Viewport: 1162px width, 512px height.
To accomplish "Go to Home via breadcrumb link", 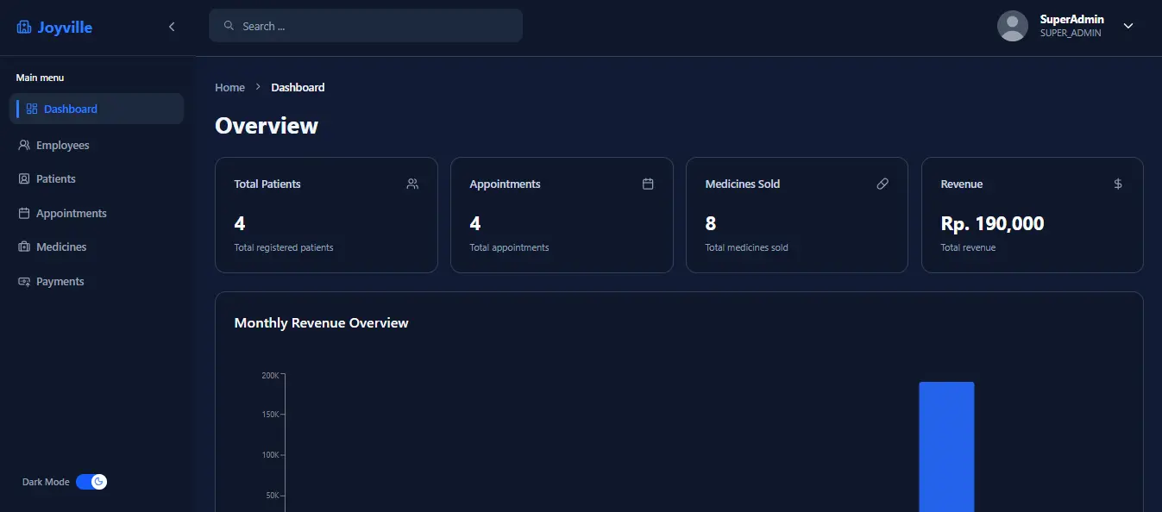I will (229, 87).
